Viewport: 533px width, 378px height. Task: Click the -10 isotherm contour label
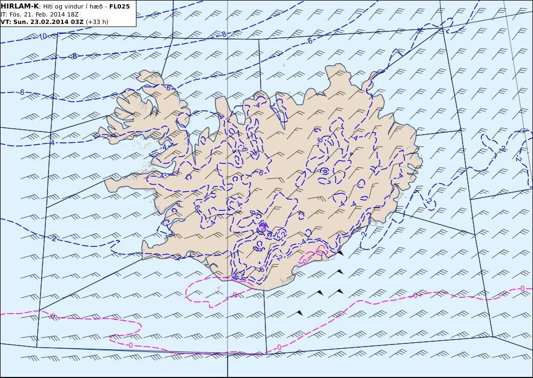[x=41, y=36]
